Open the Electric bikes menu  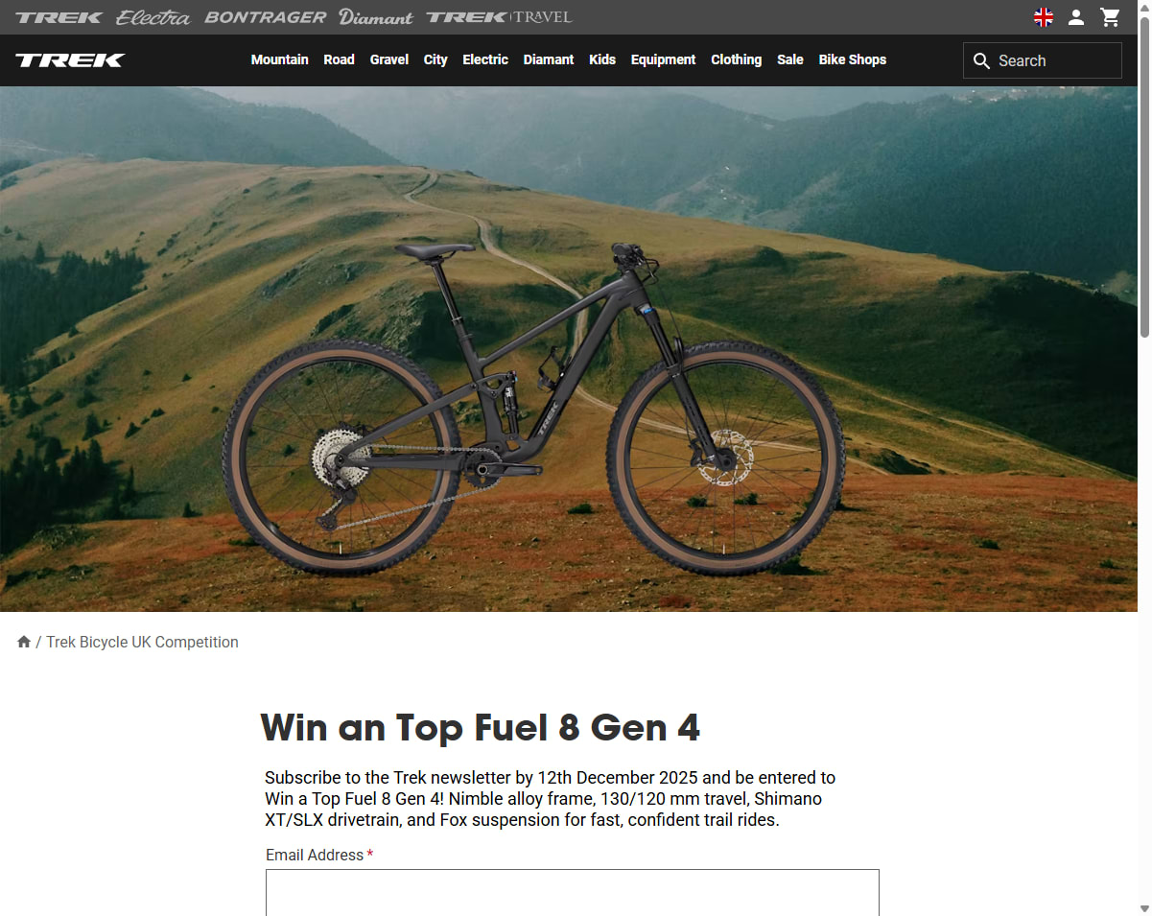[x=485, y=59]
